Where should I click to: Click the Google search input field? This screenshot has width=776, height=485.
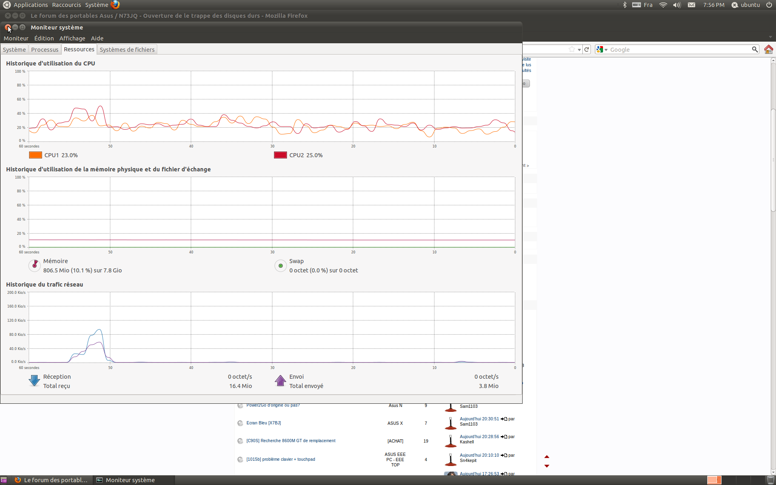click(679, 49)
